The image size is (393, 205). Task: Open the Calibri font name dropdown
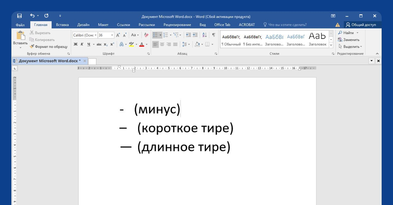coord(96,35)
